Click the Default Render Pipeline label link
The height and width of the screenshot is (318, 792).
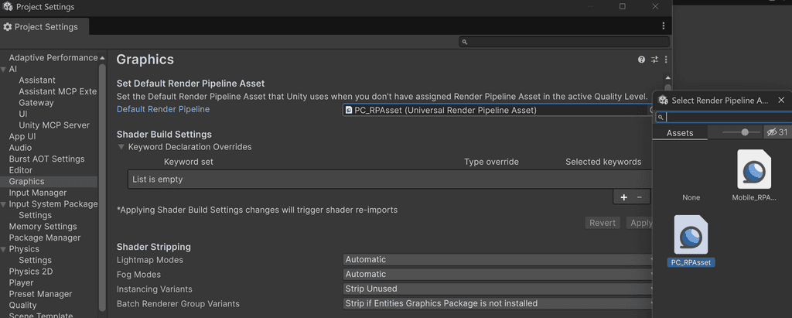click(x=163, y=109)
